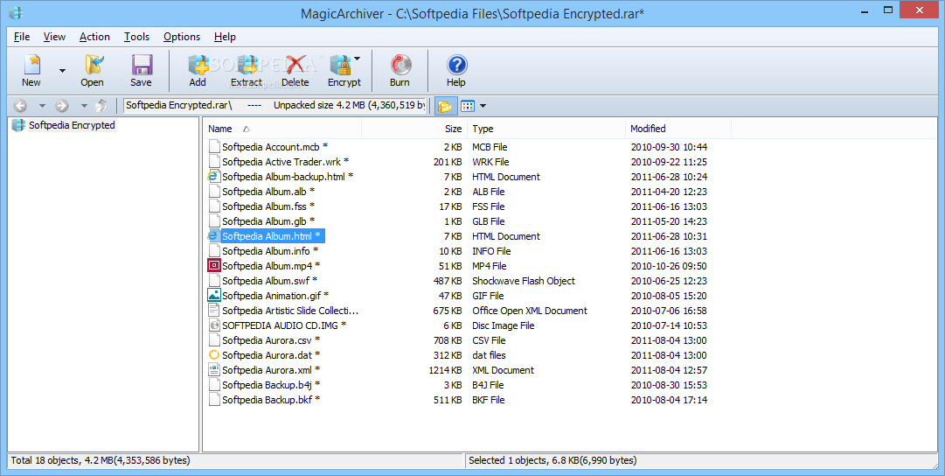
Task: Select file Softpedia Album.swf
Action: (269, 281)
